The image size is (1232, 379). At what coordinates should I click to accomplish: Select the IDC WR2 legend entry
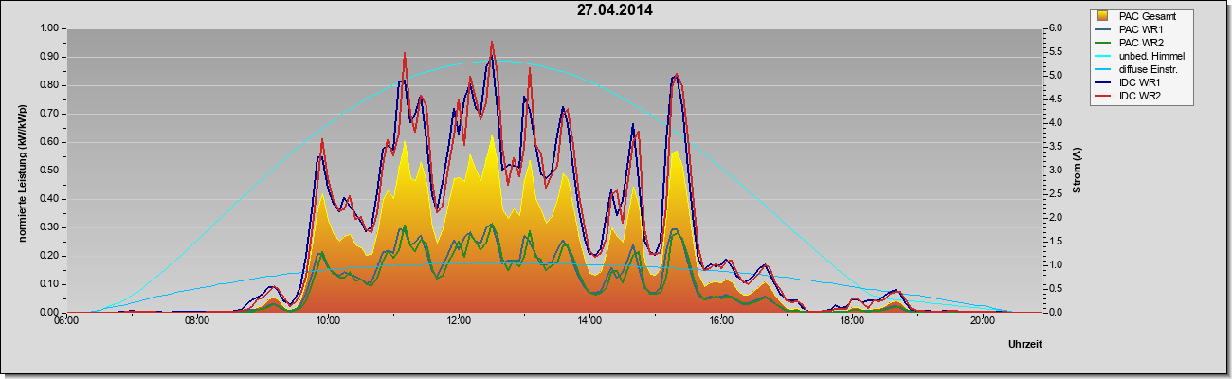click(x=1139, y=97)
